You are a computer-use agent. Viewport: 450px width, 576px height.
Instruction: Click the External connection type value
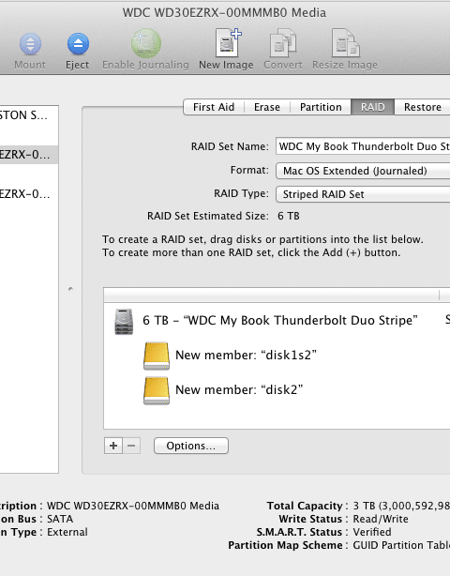[67, 532]
